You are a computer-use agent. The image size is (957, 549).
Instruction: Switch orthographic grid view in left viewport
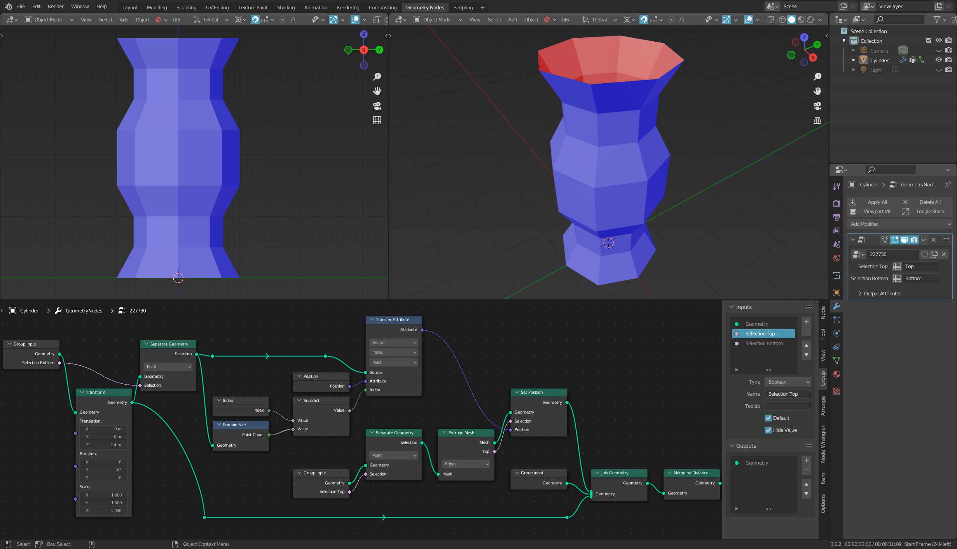[x=377, y=120]
